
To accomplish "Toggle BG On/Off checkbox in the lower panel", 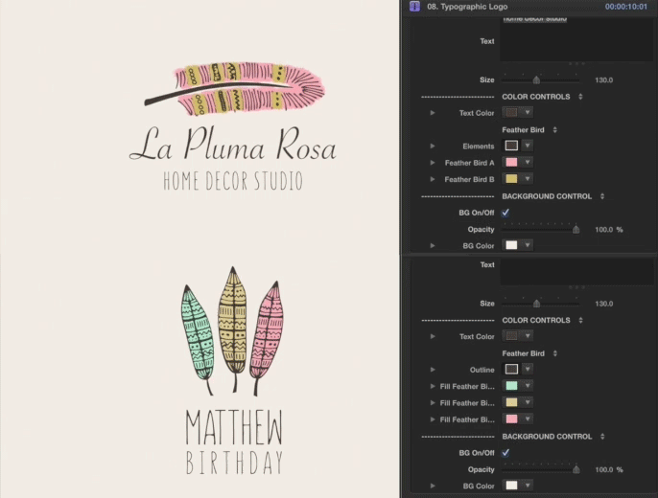I will pos(505,453).
